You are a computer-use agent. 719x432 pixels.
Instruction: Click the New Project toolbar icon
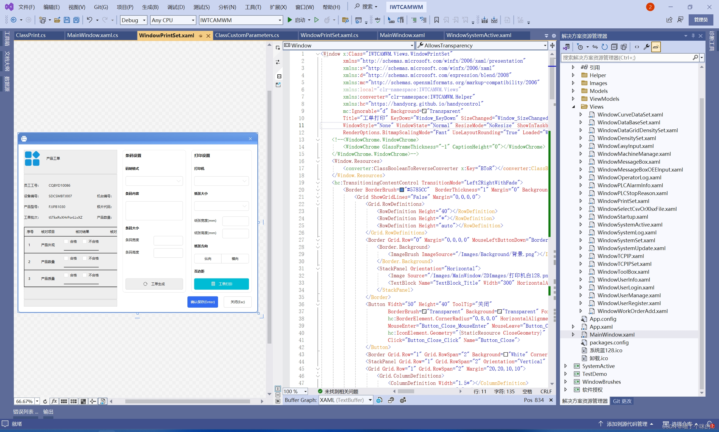(x=42, y=20)
